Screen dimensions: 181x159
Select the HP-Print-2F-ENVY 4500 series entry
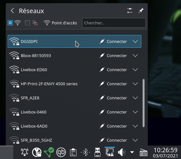(x=75, y=84)
